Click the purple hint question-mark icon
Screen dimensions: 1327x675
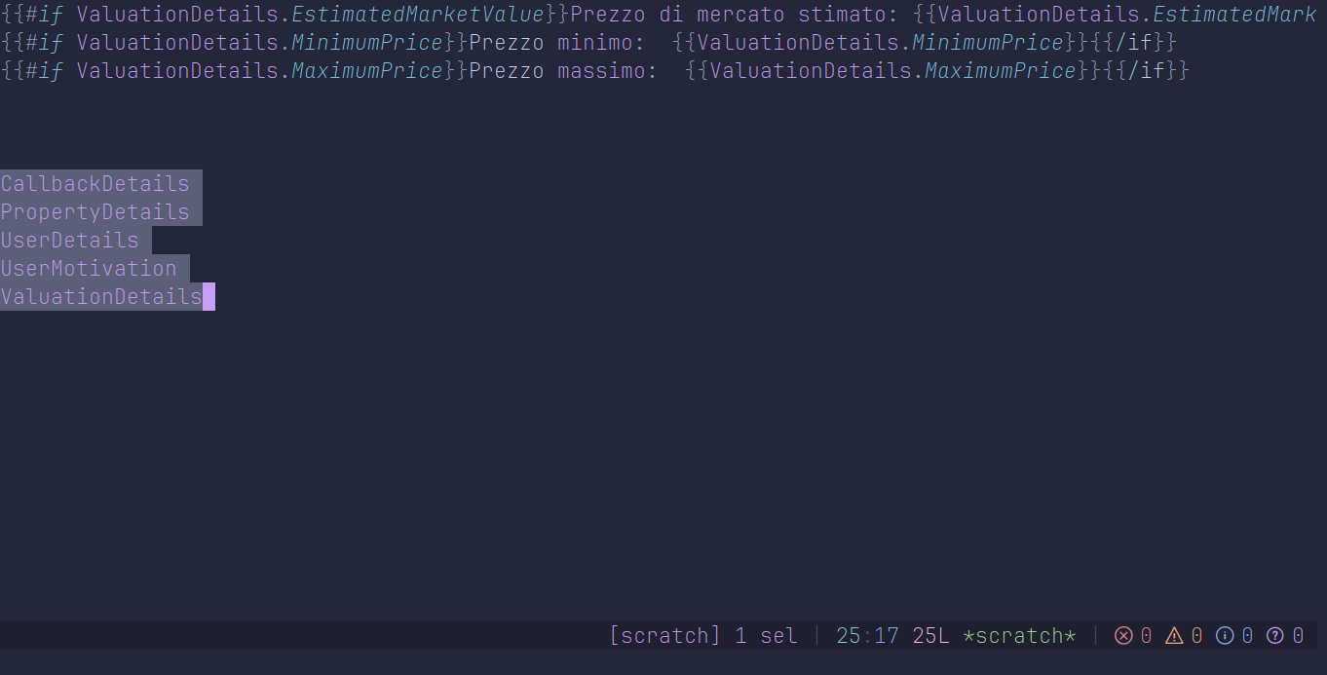[x=1275, y=636]
